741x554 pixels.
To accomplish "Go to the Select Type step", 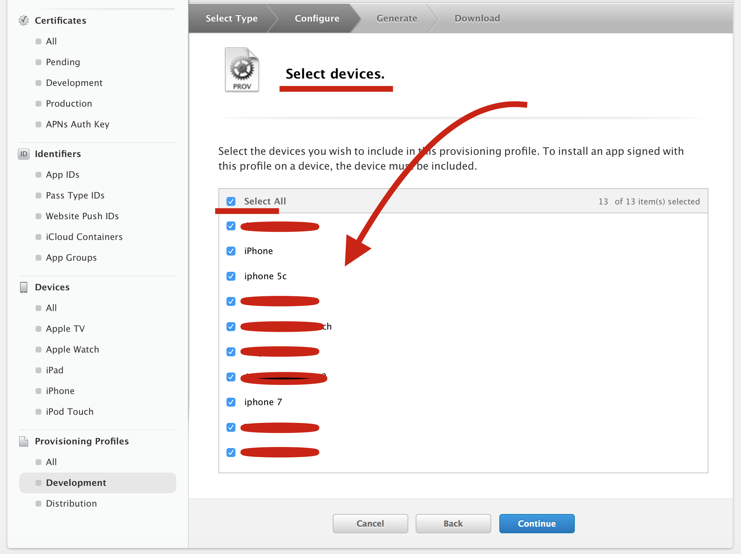I will click(x=232, y=18).
